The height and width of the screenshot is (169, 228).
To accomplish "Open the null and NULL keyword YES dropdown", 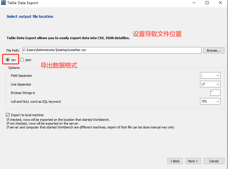I will point(210,102).
